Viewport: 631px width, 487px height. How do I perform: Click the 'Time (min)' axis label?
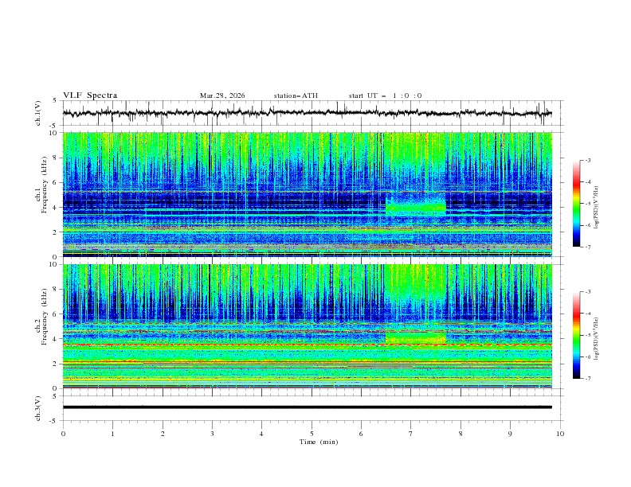pyautogui.click(x=319, y=442)
